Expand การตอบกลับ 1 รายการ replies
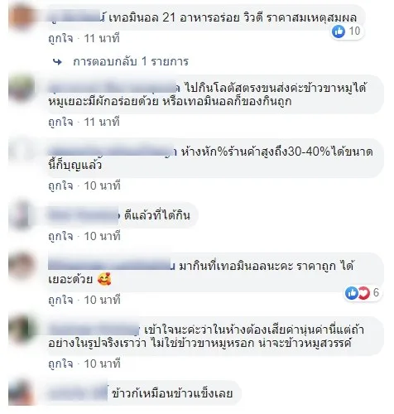Screen dimensions: 394x414 (x=131, y=61)
